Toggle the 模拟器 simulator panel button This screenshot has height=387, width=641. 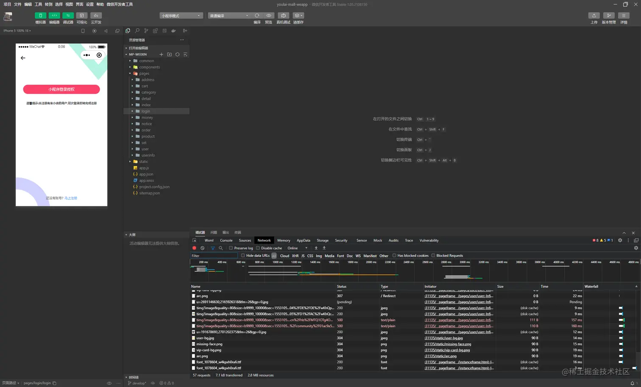pos(40,16)
